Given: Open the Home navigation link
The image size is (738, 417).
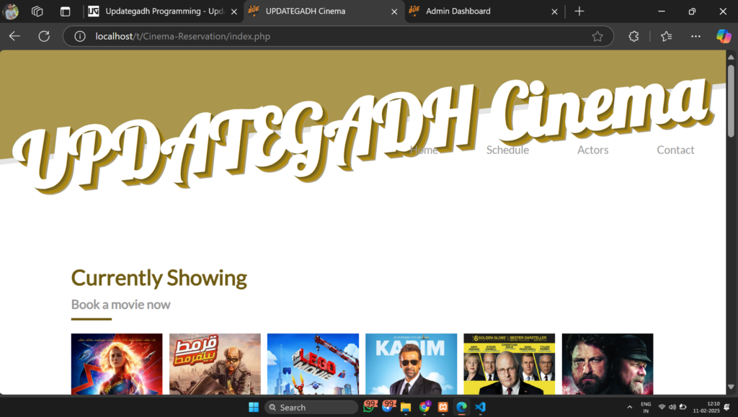Looking at the screenshot, I should [424, 150].
